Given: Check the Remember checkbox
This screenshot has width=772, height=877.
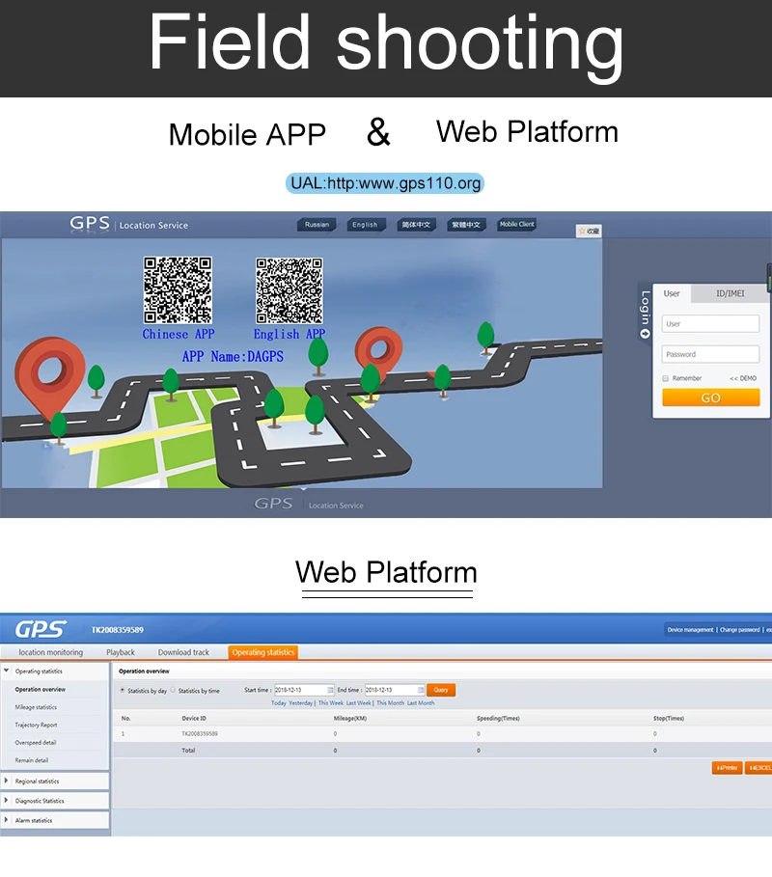Looking at the screenshot, I should click(666, 378).
